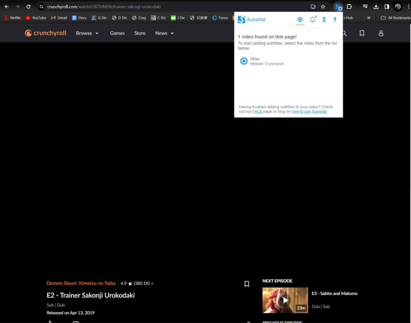Bookmark the page with the browser star
This screenshot has height=323, width=411.
coord(323,6)
